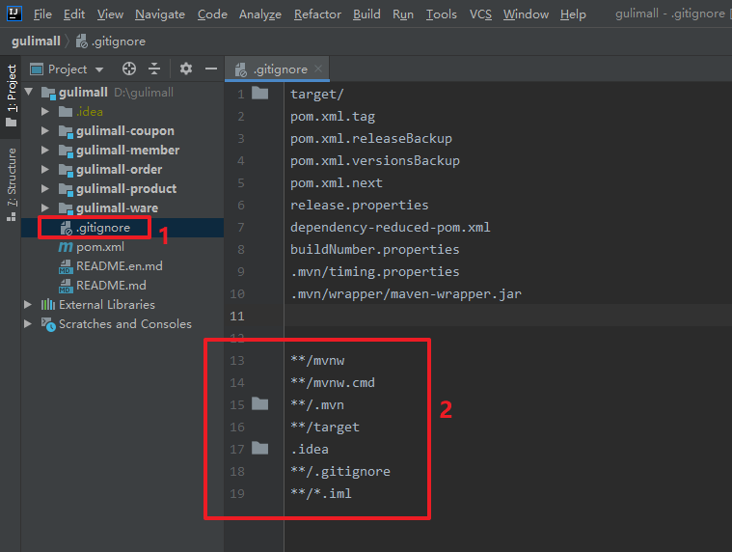Expand External Libraries node

click(28, 305)
